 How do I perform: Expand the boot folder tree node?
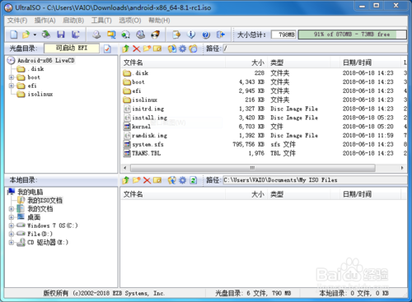click(x=12, y=77)
